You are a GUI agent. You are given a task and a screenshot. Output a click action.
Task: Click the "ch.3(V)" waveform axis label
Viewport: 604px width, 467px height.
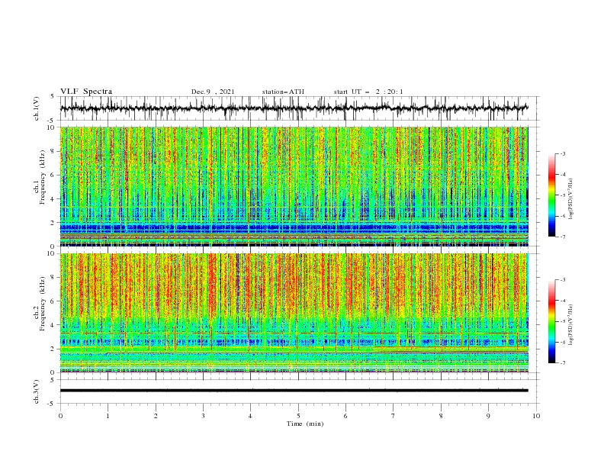tap(37, 391)
